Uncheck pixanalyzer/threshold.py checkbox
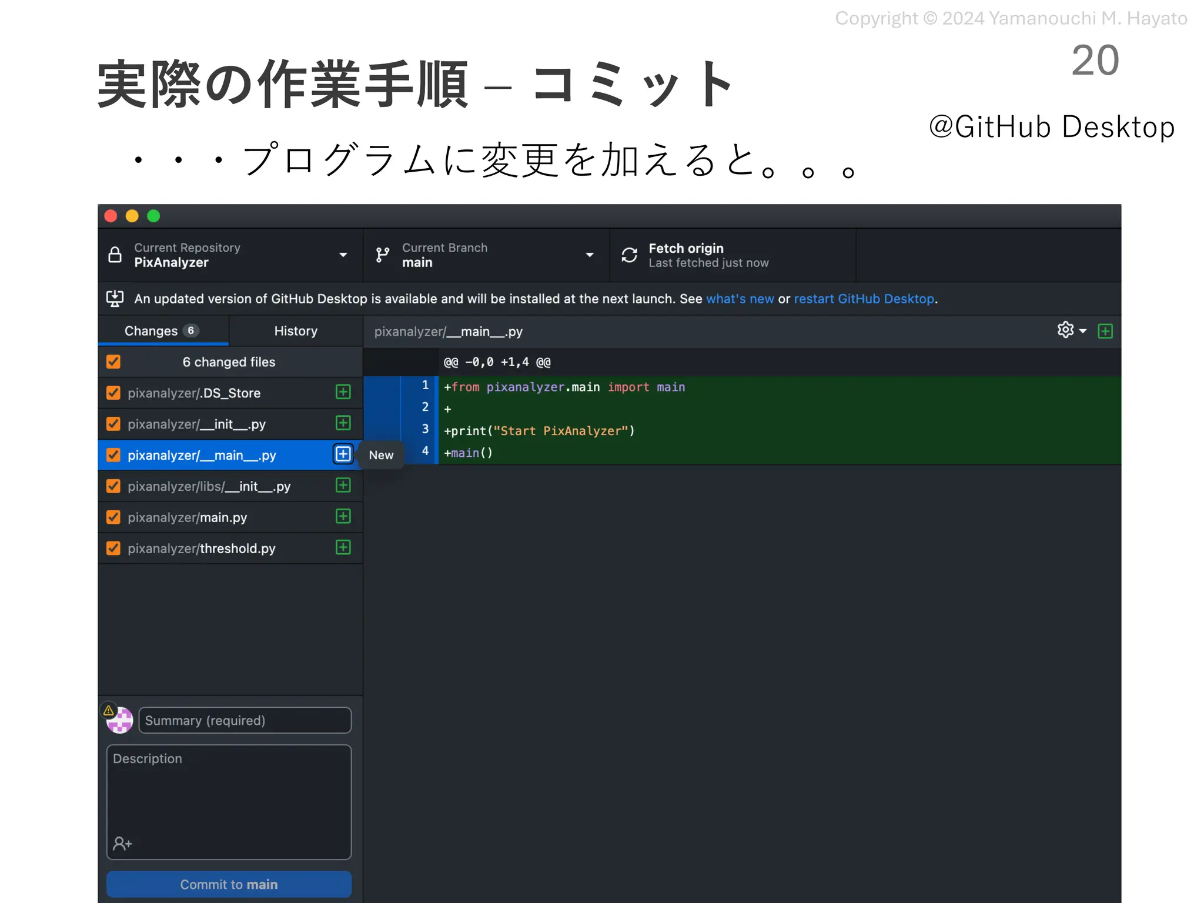Viewport: 1204px width, 903px height. (x=113, y=549)
